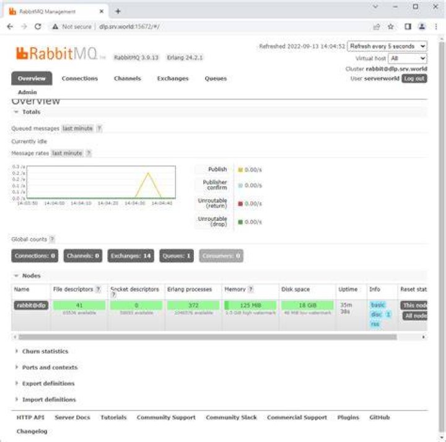Screen dimensions: 446x442
Task: Click the tab search chevron
Action: coord(375,7)
